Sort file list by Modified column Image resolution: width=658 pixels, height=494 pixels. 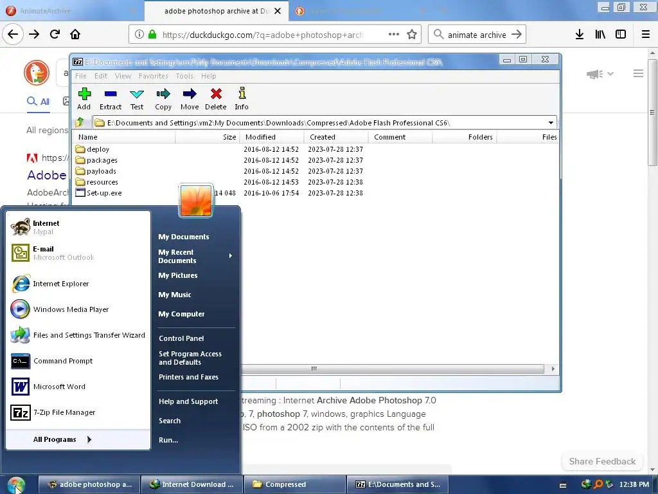coord(272,137)
